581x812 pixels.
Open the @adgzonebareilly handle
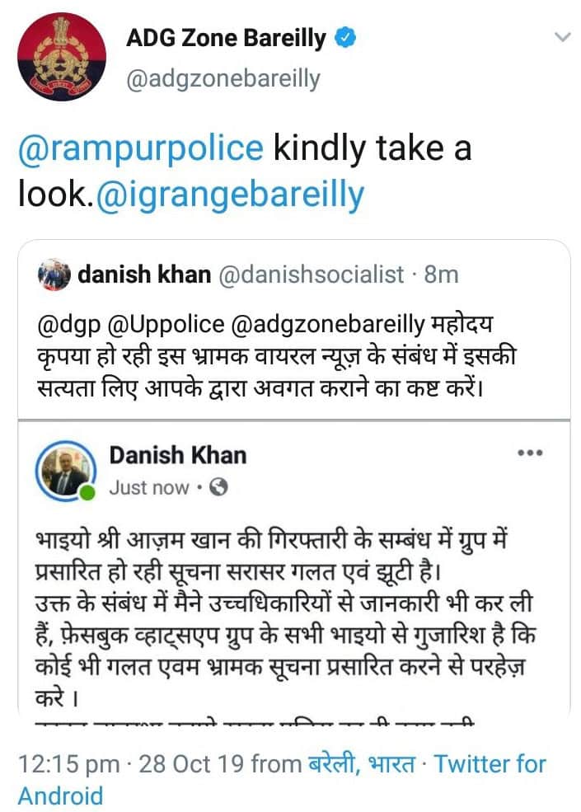223,79
